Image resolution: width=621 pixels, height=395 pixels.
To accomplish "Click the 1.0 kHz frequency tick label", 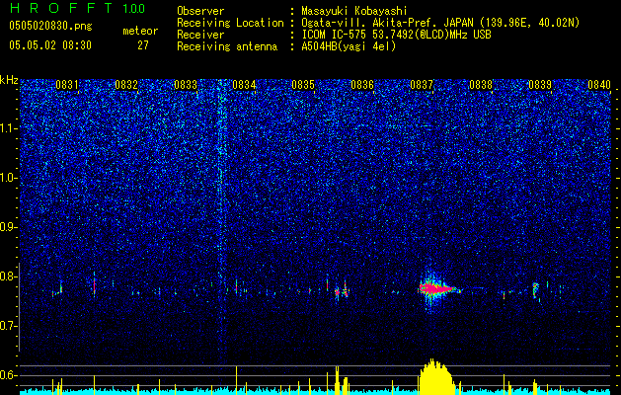I will (8, 178).
